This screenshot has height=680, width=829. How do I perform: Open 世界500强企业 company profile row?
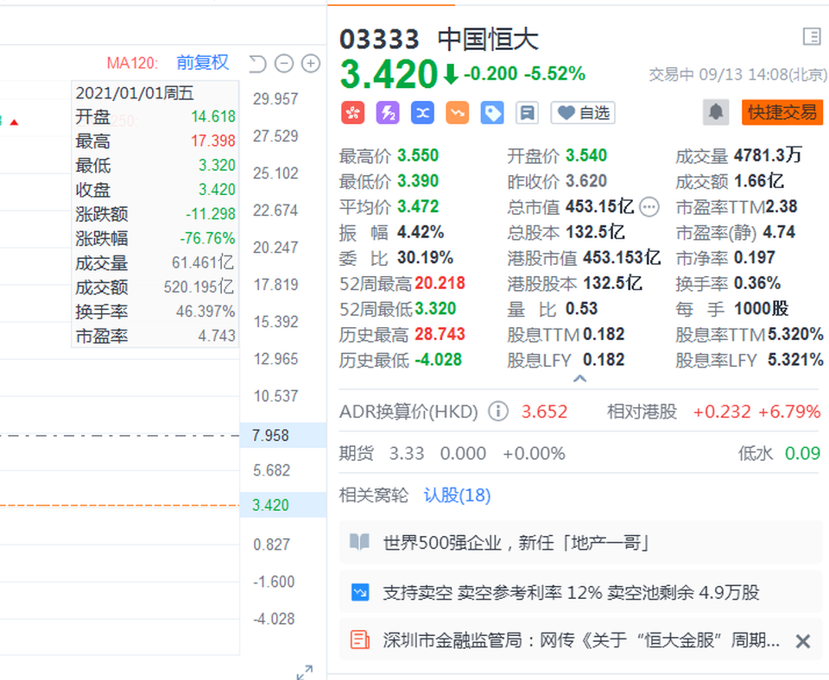581,542
